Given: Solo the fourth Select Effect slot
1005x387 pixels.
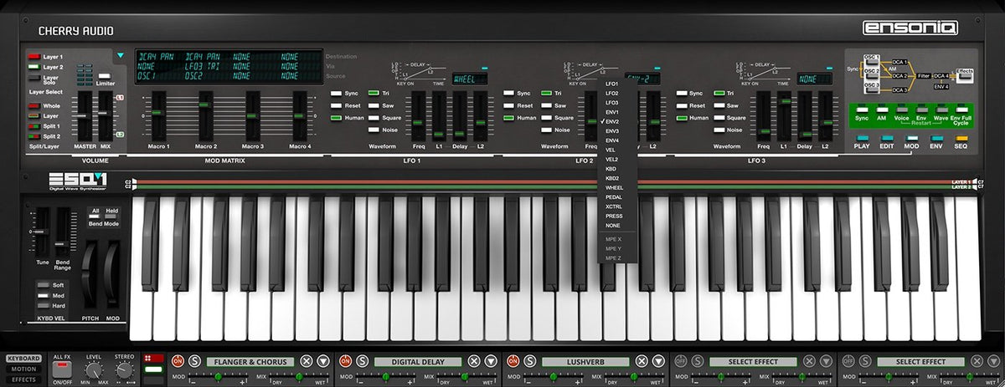Looking at the screenshot, I should (x=697, y=361).
